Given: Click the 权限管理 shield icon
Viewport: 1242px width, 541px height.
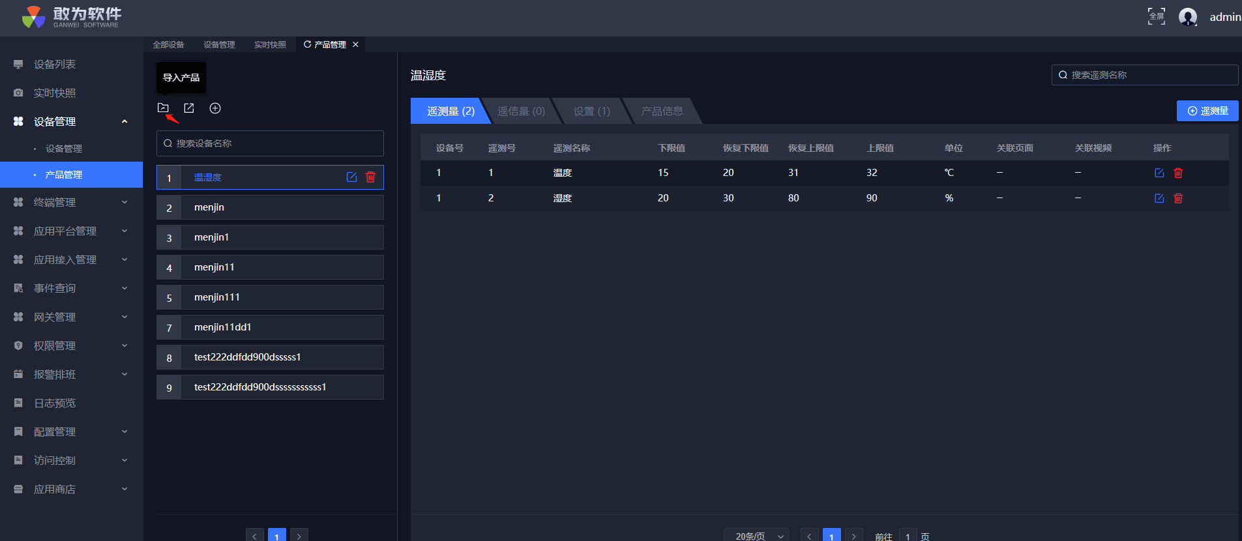Looking at the screenshot, I should click(x=18, y=346).
